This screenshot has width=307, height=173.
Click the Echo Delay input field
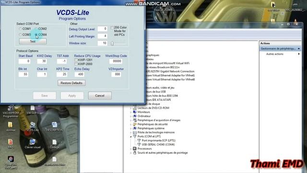pyautogui.click(x=80, y=74)
